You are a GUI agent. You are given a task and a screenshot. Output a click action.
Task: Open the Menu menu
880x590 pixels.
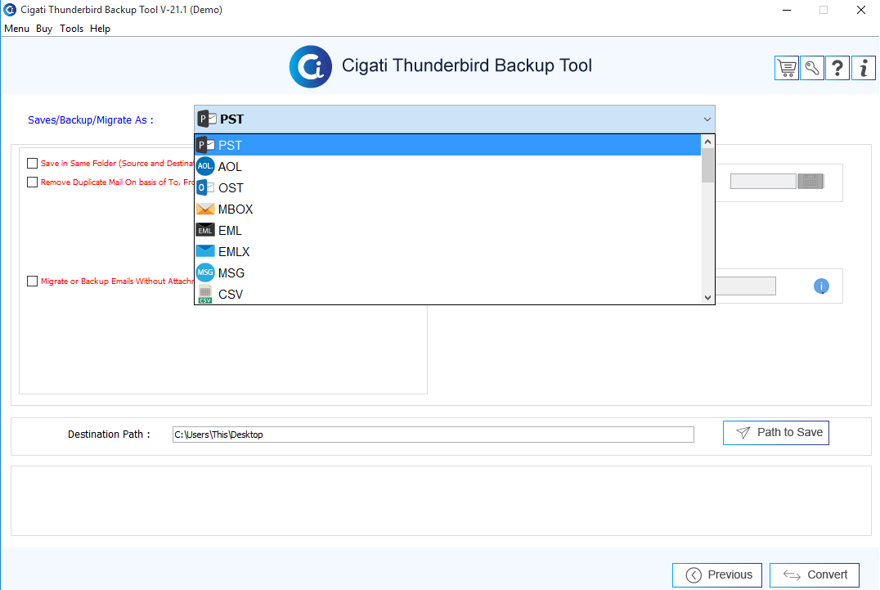pyautogui.click(x=17, y=29)
